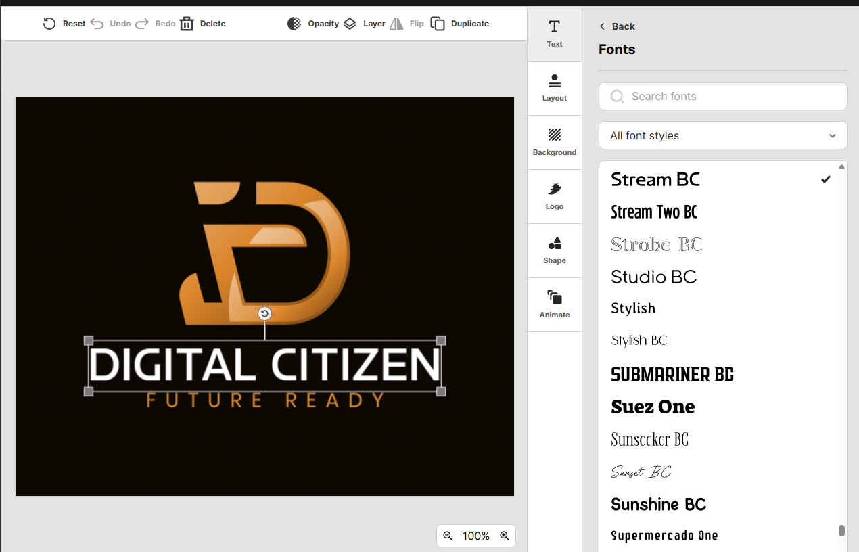Open the Text panel in the sidebar
Screen dimensions: 859x552
[555, 34]
